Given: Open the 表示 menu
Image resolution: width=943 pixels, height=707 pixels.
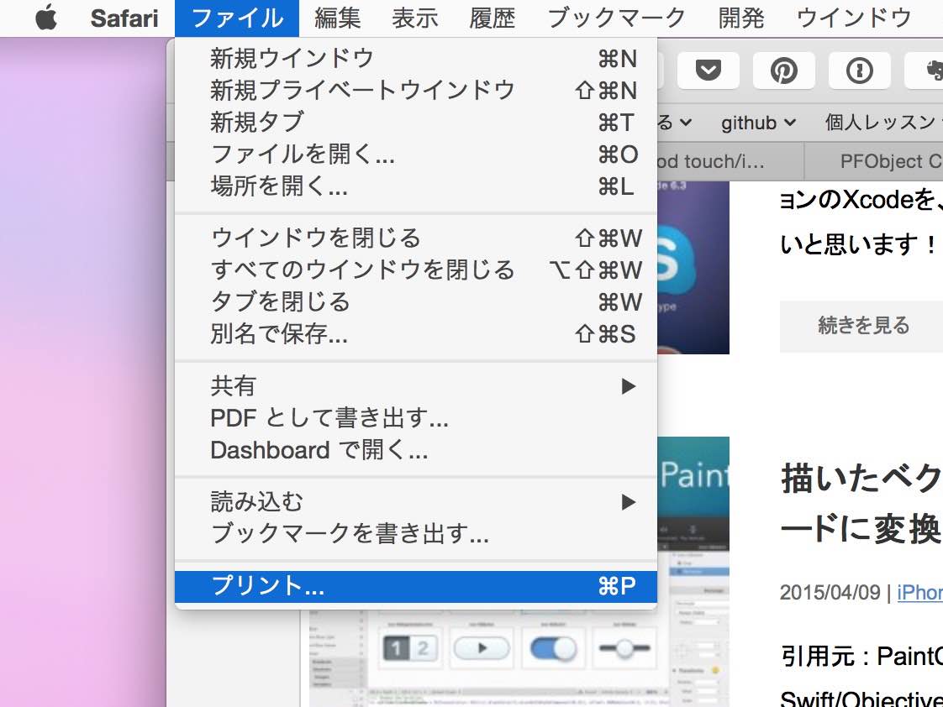Looking at the screenshot, I should tap(415, 18).
